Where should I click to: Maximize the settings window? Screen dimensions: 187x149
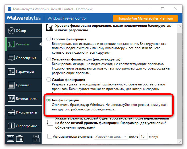[163, 9]
